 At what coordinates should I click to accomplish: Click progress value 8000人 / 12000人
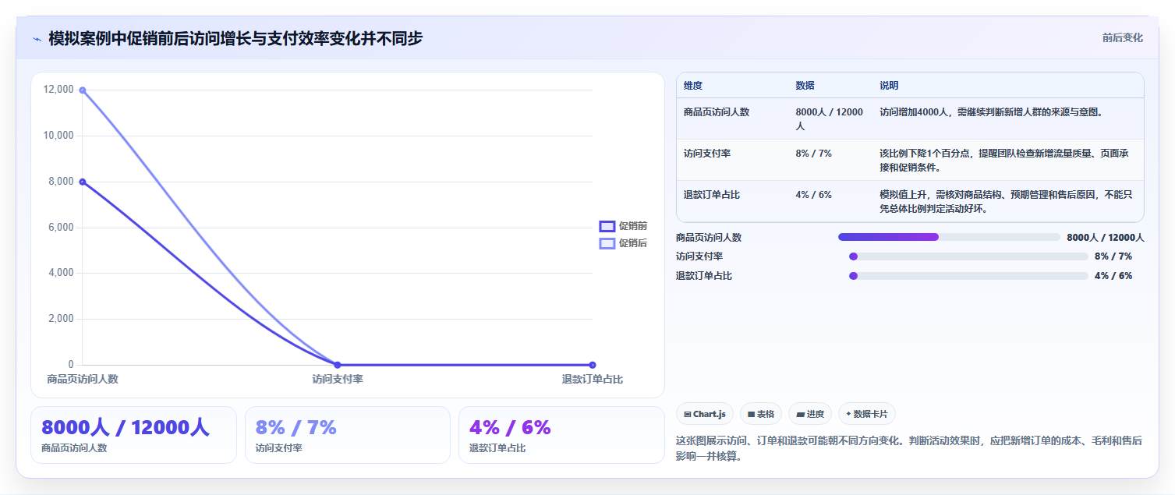tap(1105, 237)
